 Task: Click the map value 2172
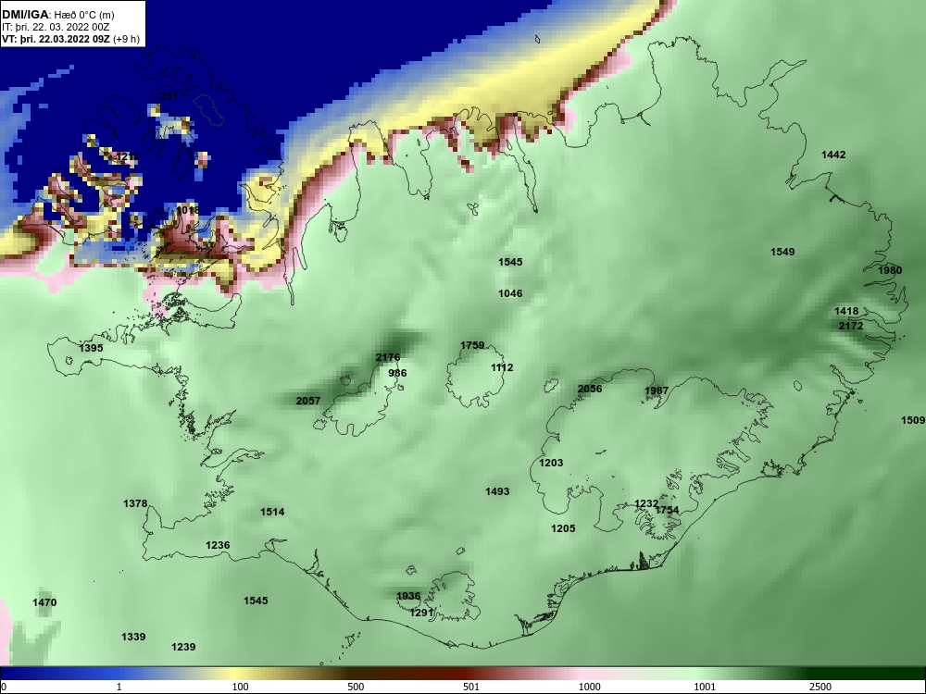pyautogui.click(x=851, y=326)
